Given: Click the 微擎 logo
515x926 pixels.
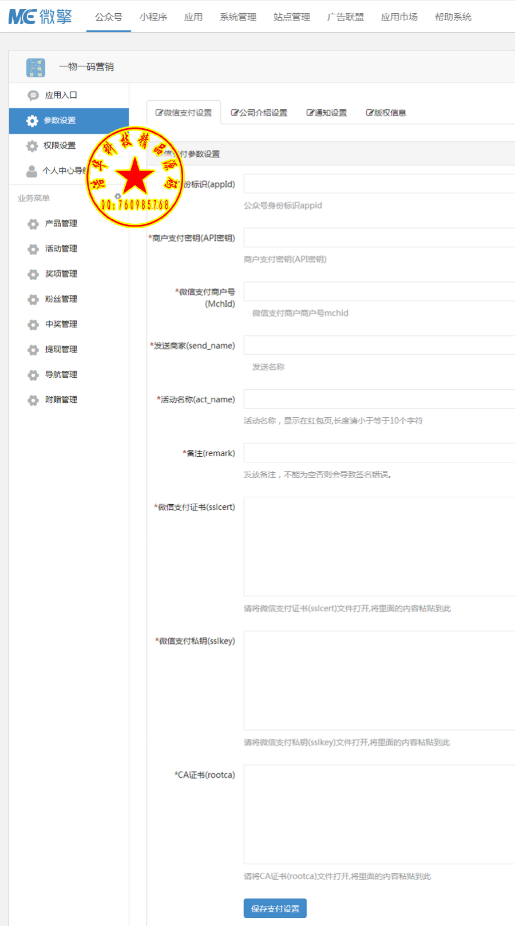Looking at the screenshot, I should (x=40, y=16).
